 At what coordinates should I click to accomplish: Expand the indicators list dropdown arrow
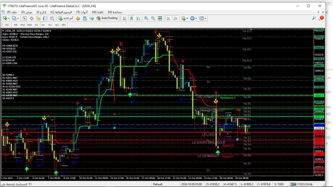(187, 18)
